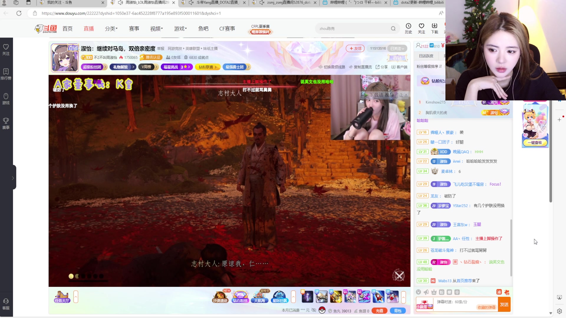The width and height of the screenshot is (566, 318).
Task: Expand the 视频 dropdown menu
Action: [157, 29]
